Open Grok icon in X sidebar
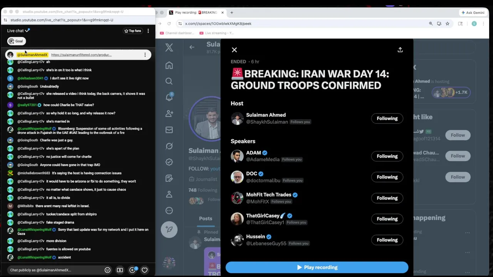This screenshot has height=277, width=493. [169, 146]
